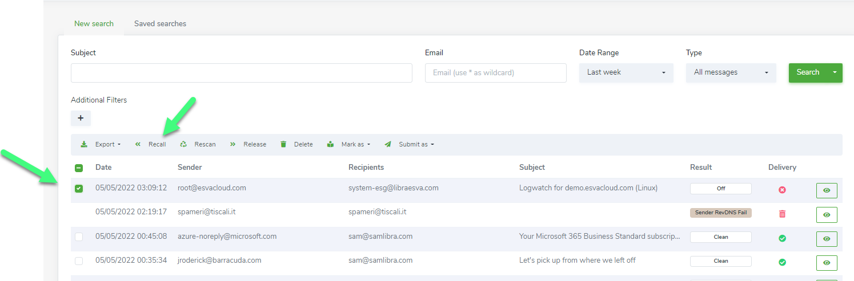This screenshot has height=281, width=854.
Task: Click green delivered icon for jroderick@barracuda.com
Action: coord(782,262)
